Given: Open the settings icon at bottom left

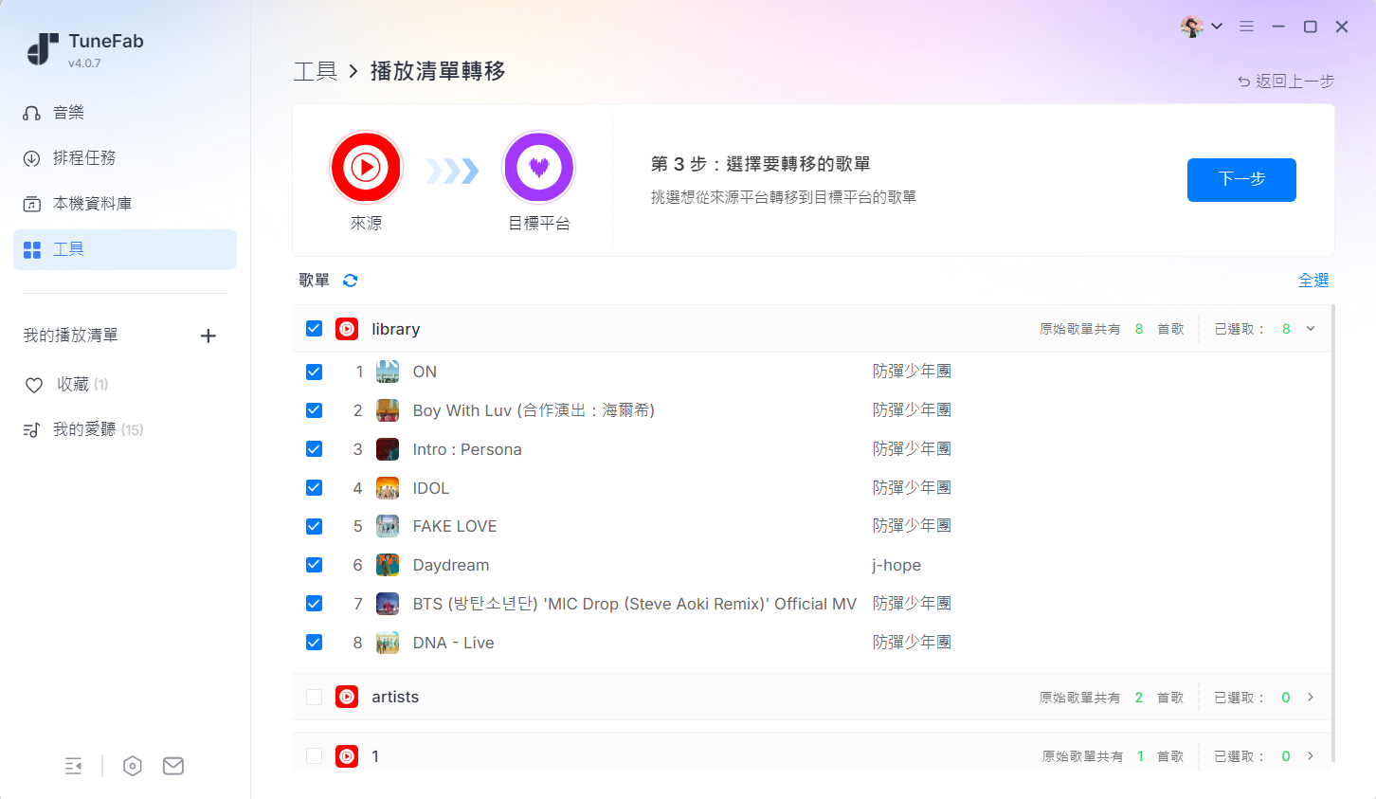Looking at the screenshot, I should click(132, 766).
